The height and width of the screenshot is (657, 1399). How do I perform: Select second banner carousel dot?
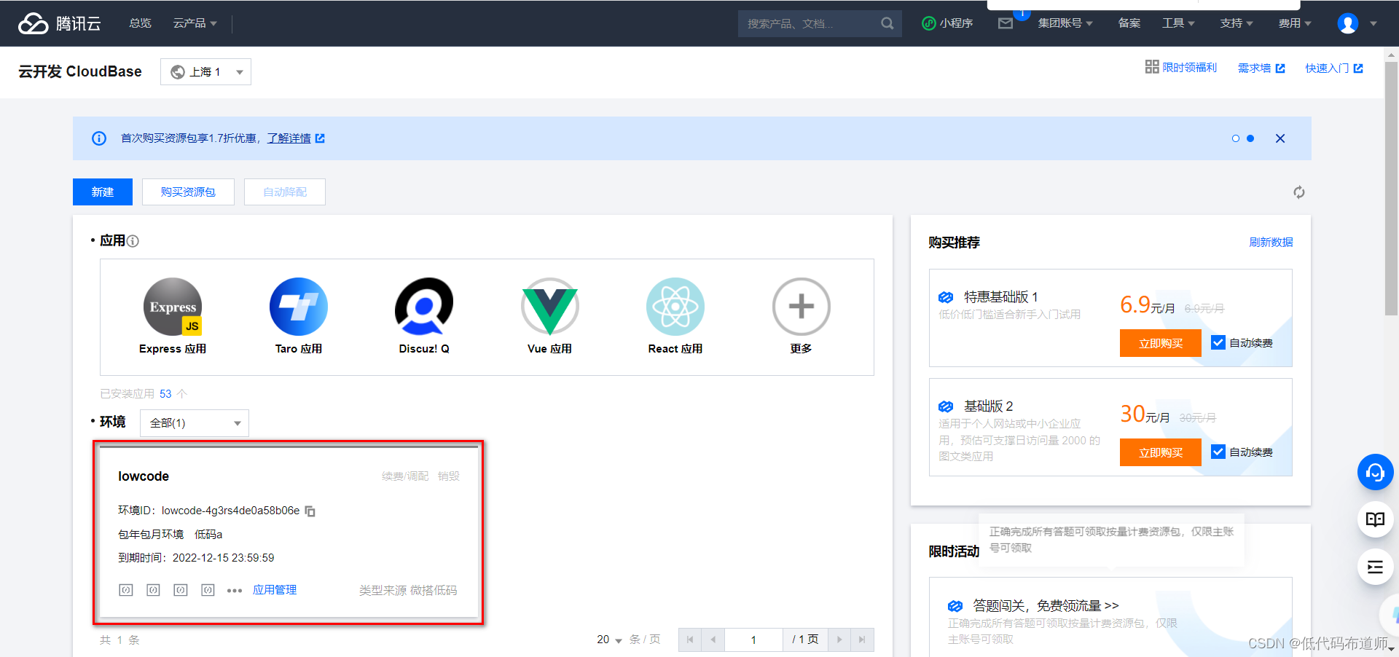(1250, 138)
